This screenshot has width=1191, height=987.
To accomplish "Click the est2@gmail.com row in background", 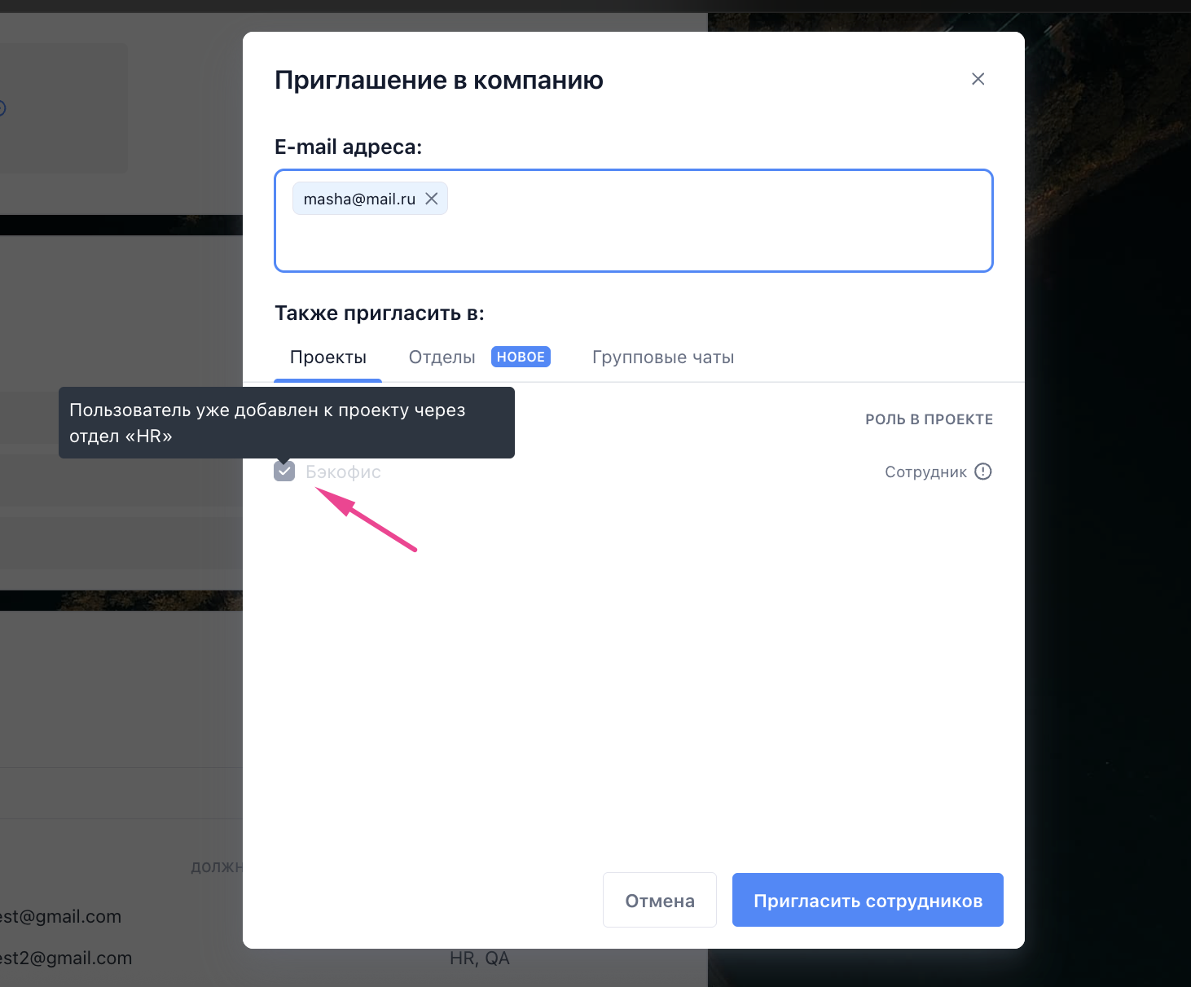I will click(64, 958).
